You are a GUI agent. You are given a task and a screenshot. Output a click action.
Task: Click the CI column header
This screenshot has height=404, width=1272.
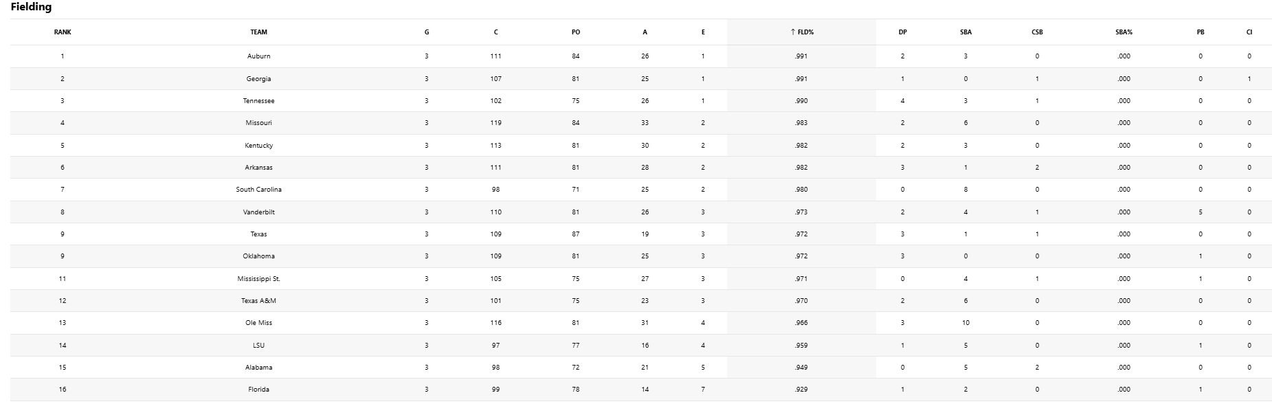(x=1249, y=32)
